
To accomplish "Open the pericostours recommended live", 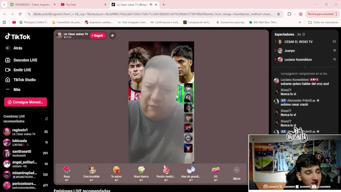I will [26, 185].
